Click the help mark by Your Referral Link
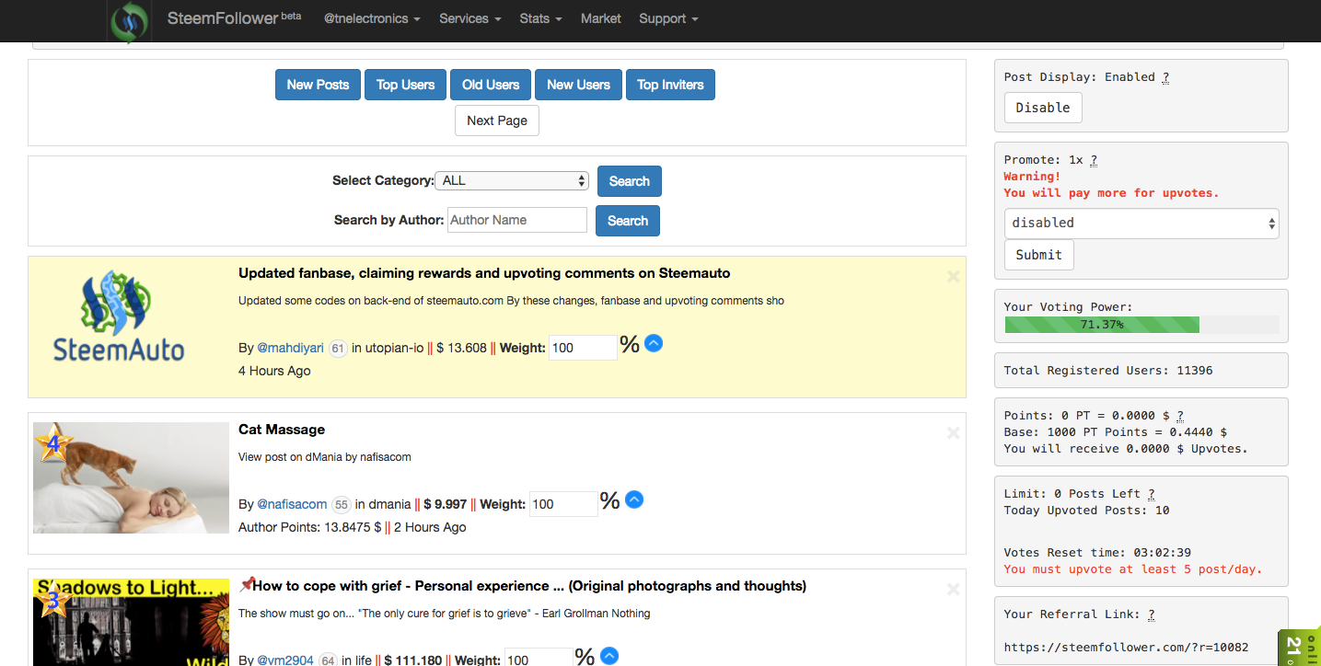Screen dimensions: 1321x666 (1151, 614)
